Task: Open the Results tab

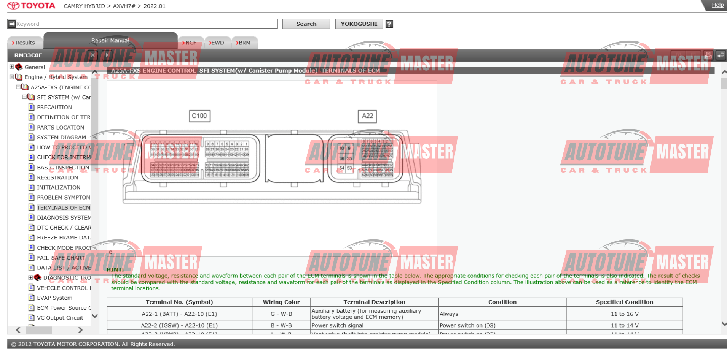Action: click(25, 43)
